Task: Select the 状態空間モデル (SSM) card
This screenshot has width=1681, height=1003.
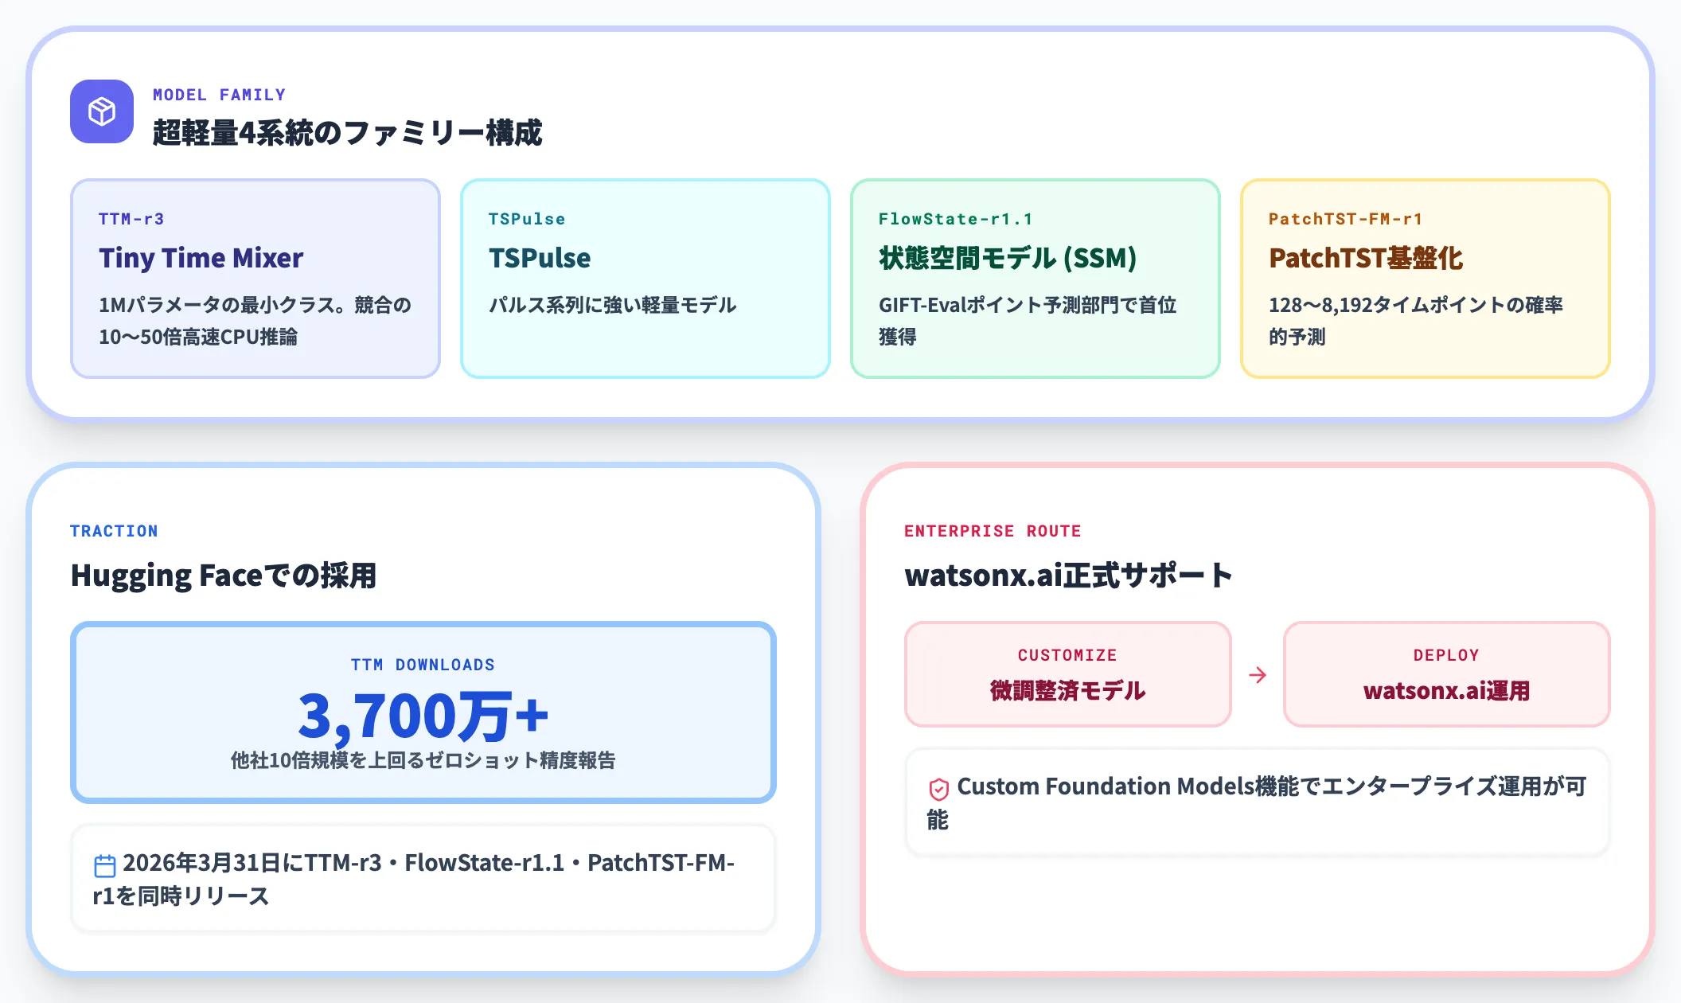Action: pyautogui.click(x=1036, y=279)
